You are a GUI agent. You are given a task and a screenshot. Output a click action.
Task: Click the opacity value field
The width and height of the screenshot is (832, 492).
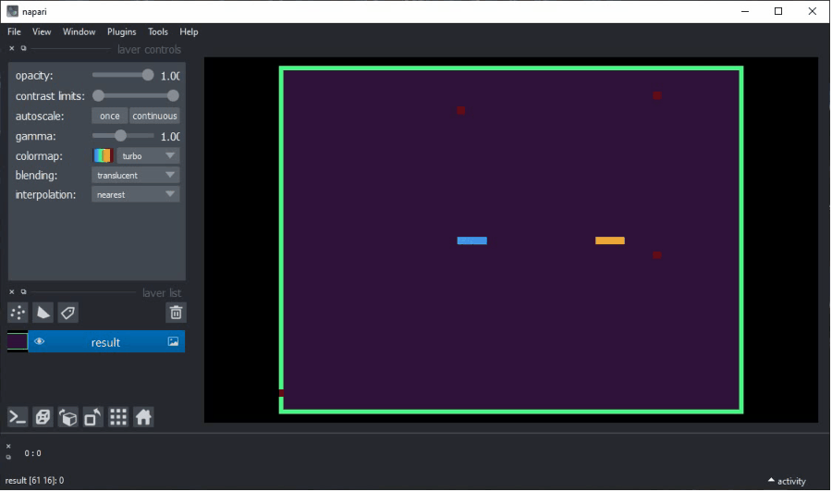170,76
